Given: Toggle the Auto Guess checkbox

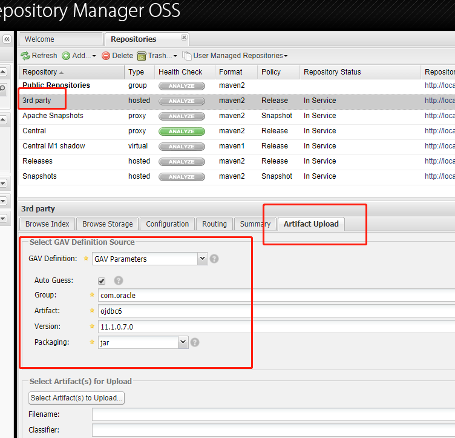Looking at the screenshot, I should tap(102, 281).
